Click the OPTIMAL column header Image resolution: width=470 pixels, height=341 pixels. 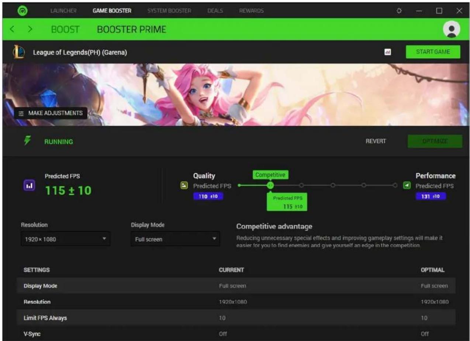433,270
